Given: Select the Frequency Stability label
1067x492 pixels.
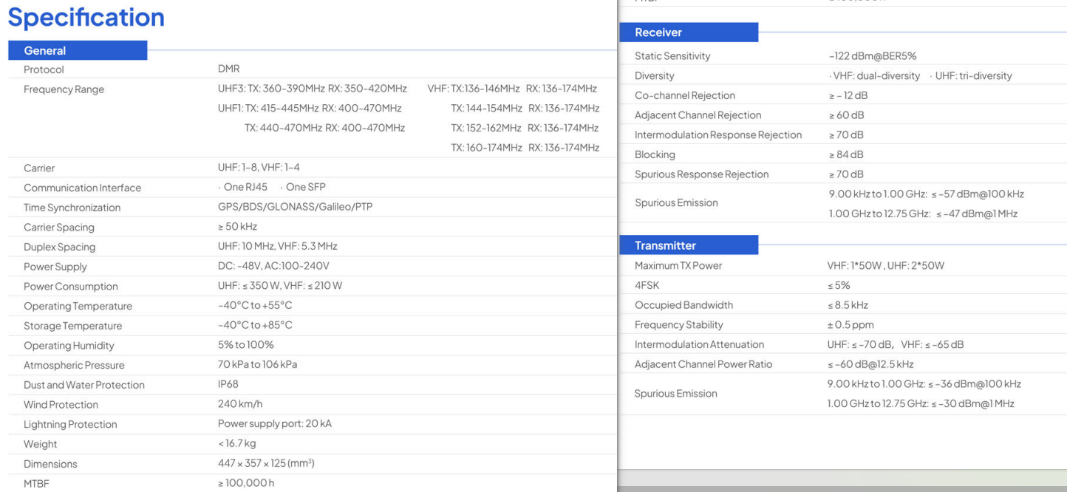Looking at the screenshot, I should 678,324.
